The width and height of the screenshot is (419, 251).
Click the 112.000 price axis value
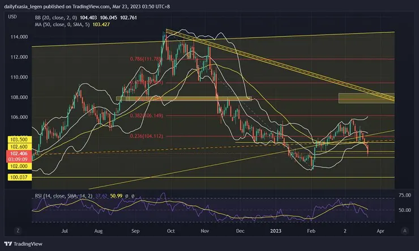tap(19, 57)
